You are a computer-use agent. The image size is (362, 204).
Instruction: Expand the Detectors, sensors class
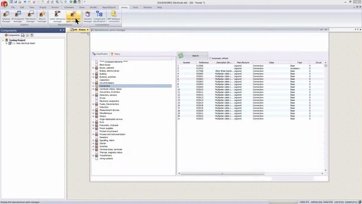pyautogui.click(x=93, y=95)
